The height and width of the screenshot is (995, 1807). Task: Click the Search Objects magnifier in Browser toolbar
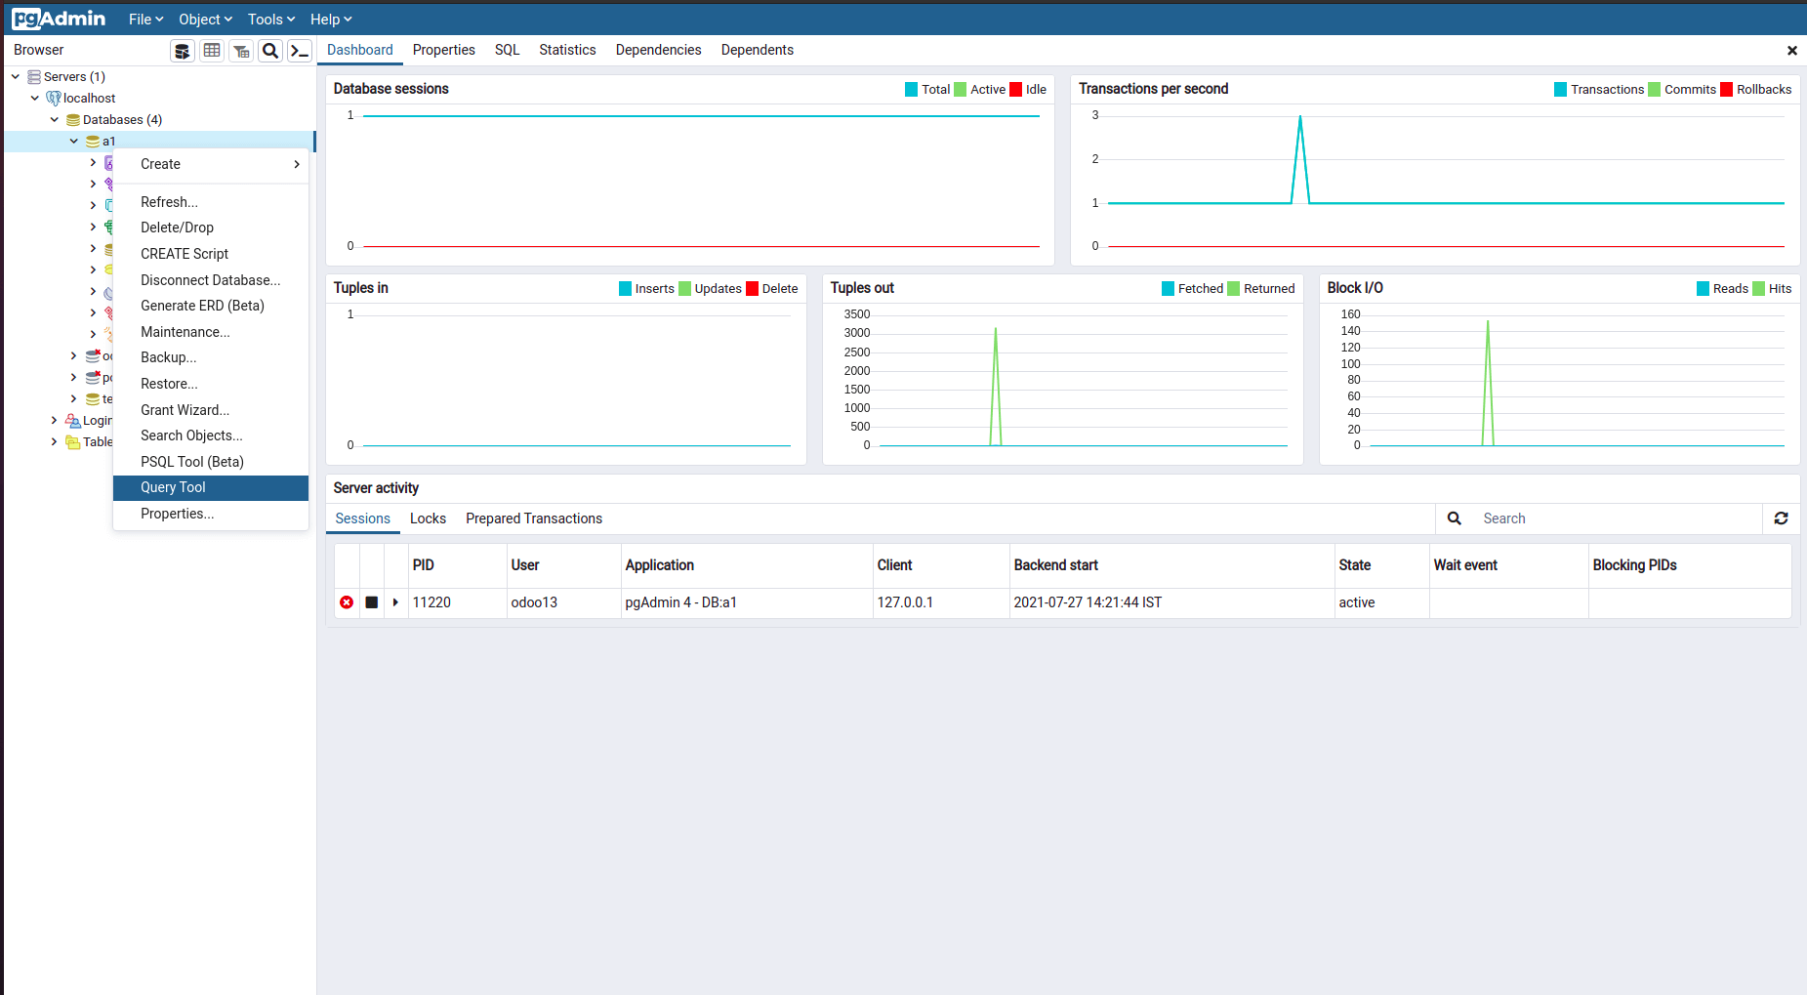[x=270, y=51]
